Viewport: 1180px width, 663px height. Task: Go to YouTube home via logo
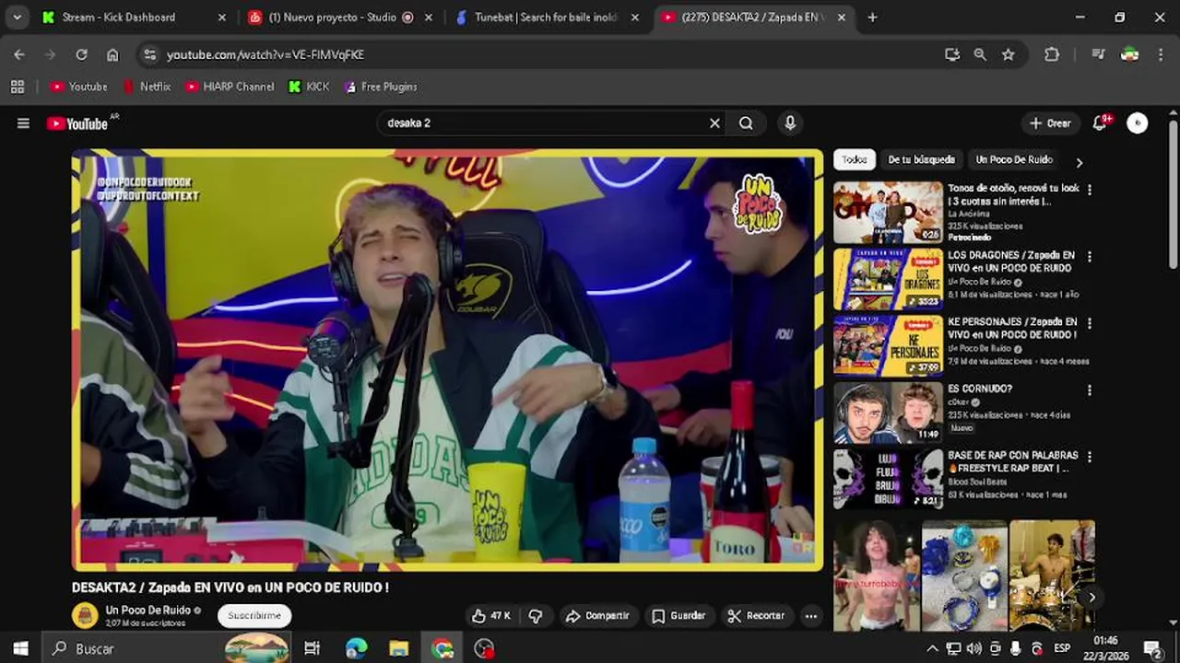click(77, 123)
